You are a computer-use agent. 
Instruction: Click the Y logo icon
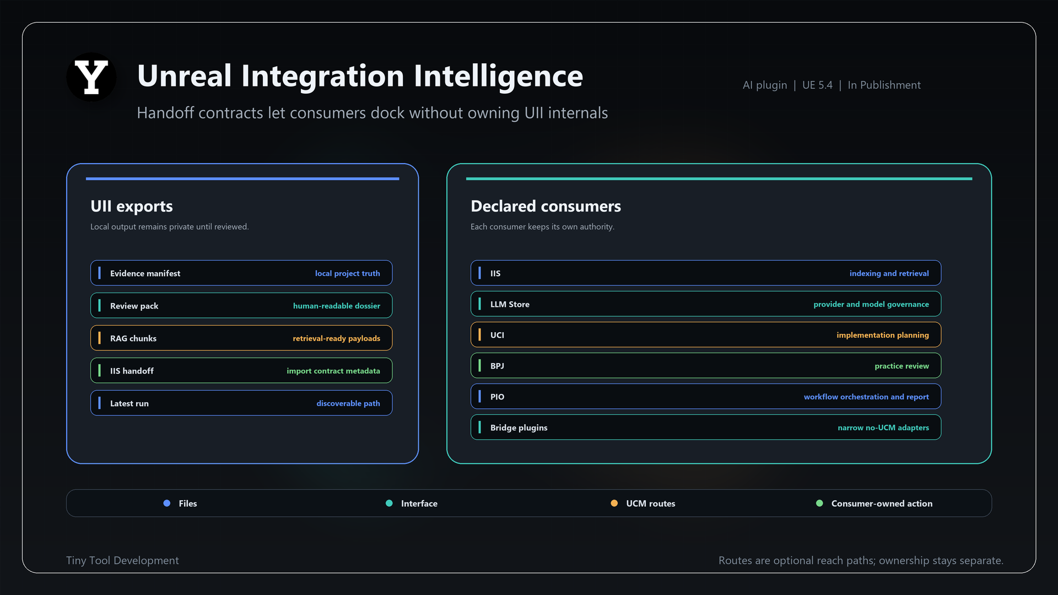pos(91,77)
